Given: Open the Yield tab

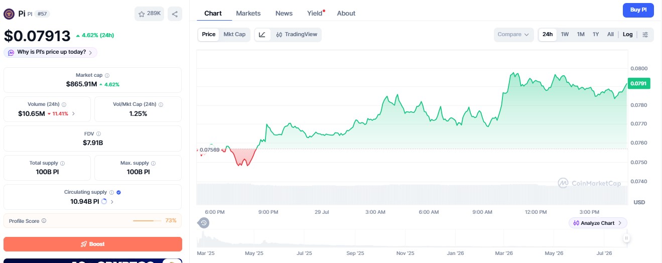Looking at the screenshot, I should (315, 14).
